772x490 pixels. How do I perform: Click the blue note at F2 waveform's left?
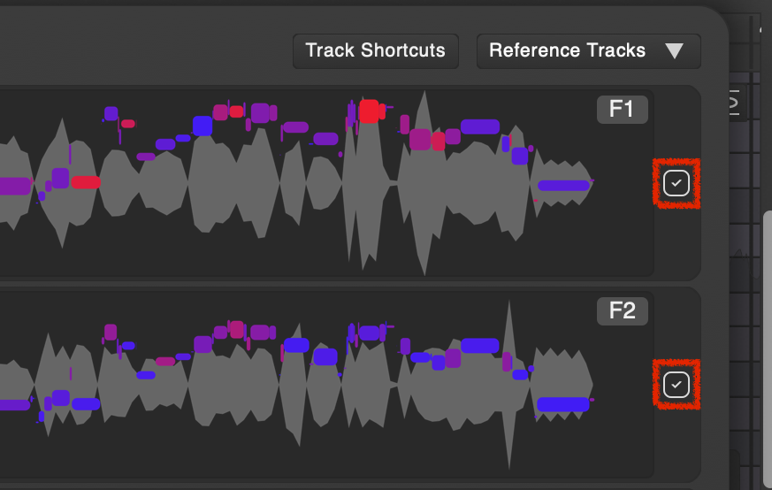click(86, 404)
